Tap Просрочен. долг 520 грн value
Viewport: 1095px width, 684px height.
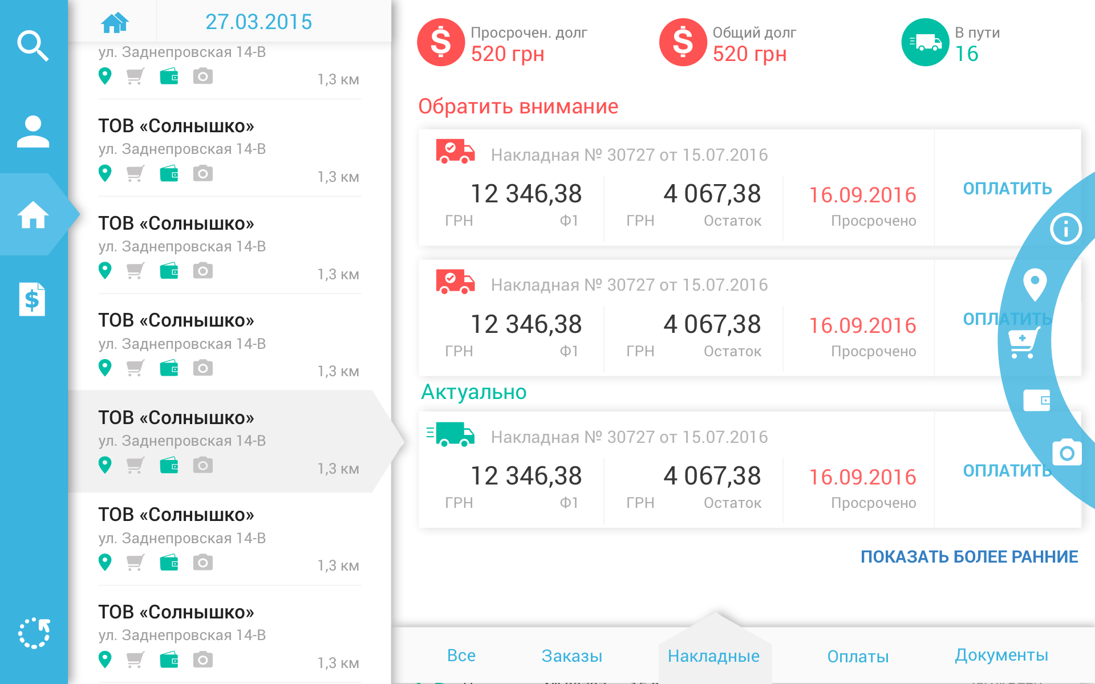point(508,54)
